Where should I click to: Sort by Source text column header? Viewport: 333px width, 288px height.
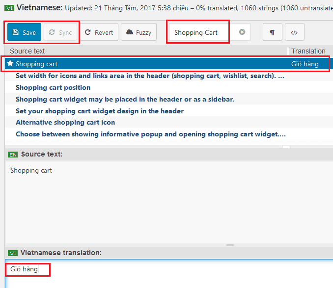(28, 51)
